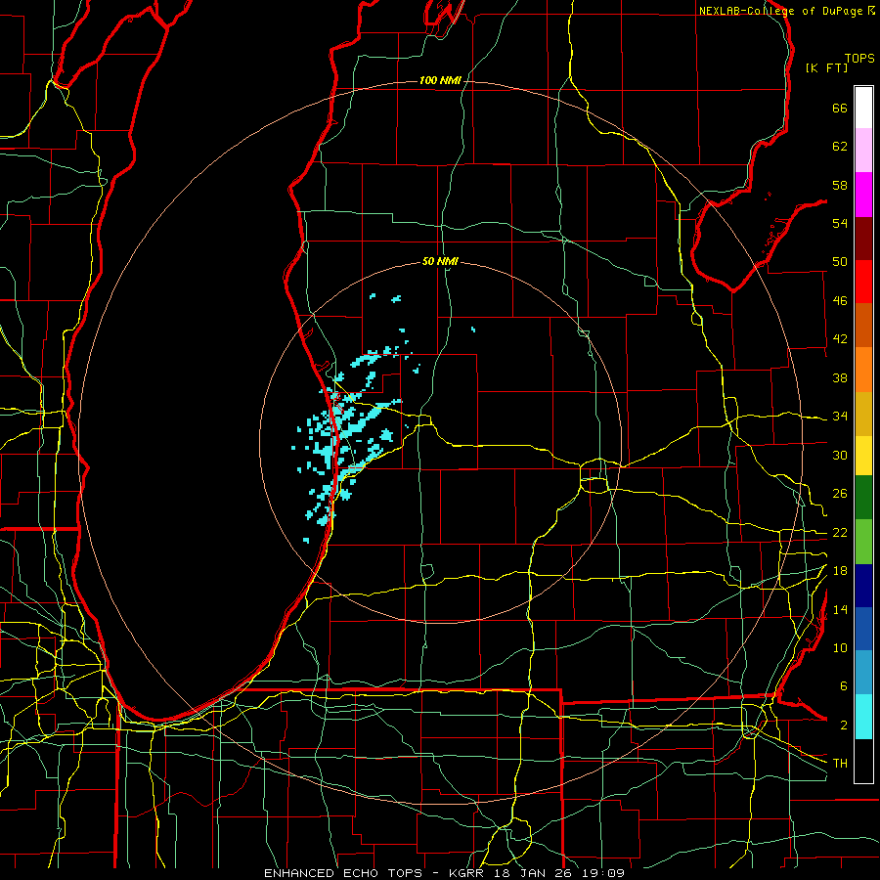Click the TH label on the legend
The height and width of the screenshot is (880, 880).
[x=840, y=764]
